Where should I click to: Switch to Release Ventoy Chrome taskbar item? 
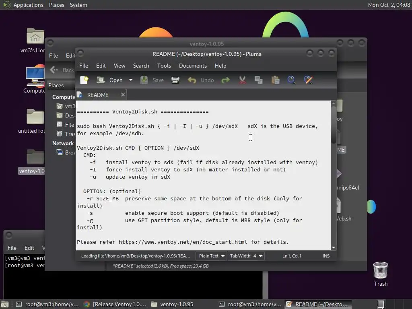[115, 304]
